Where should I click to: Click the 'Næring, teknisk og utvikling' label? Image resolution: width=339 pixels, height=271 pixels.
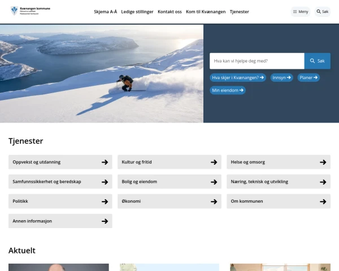[259, 182]
